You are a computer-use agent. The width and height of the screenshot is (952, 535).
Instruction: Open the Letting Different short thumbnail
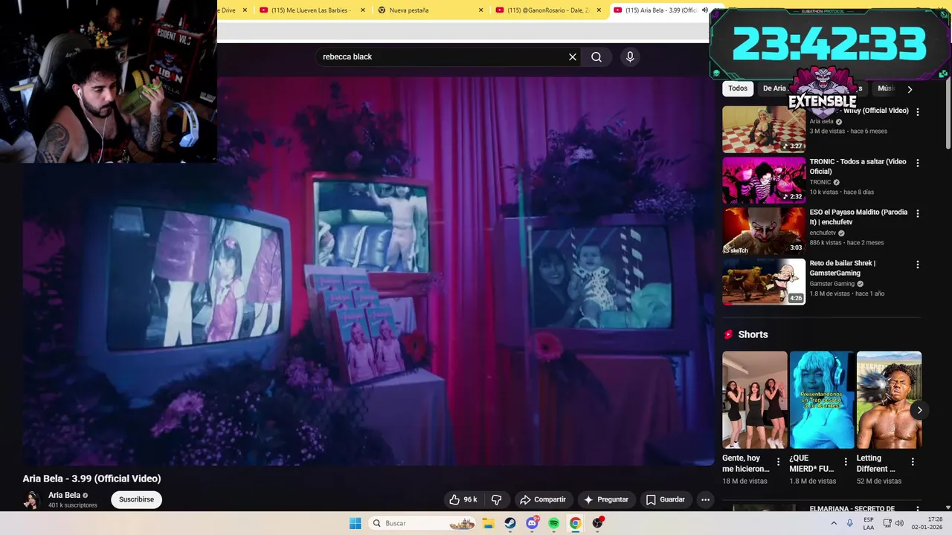[889, 400]
